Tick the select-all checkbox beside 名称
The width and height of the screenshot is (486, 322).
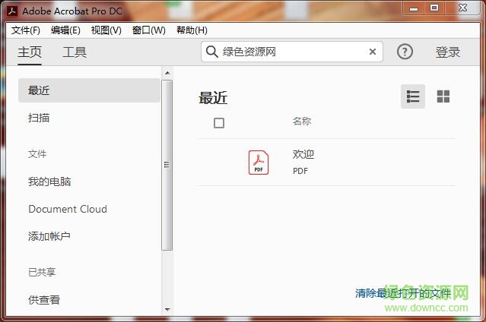pos(219,123)
